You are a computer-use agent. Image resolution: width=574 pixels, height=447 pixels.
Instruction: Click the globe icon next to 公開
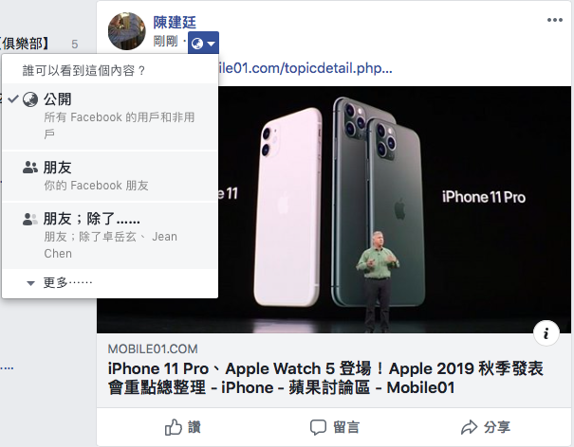[30, 99]
